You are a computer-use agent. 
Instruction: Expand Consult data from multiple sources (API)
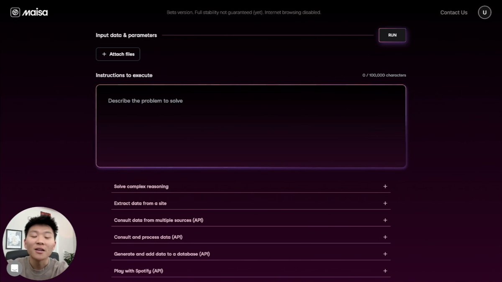click(251, 220)
